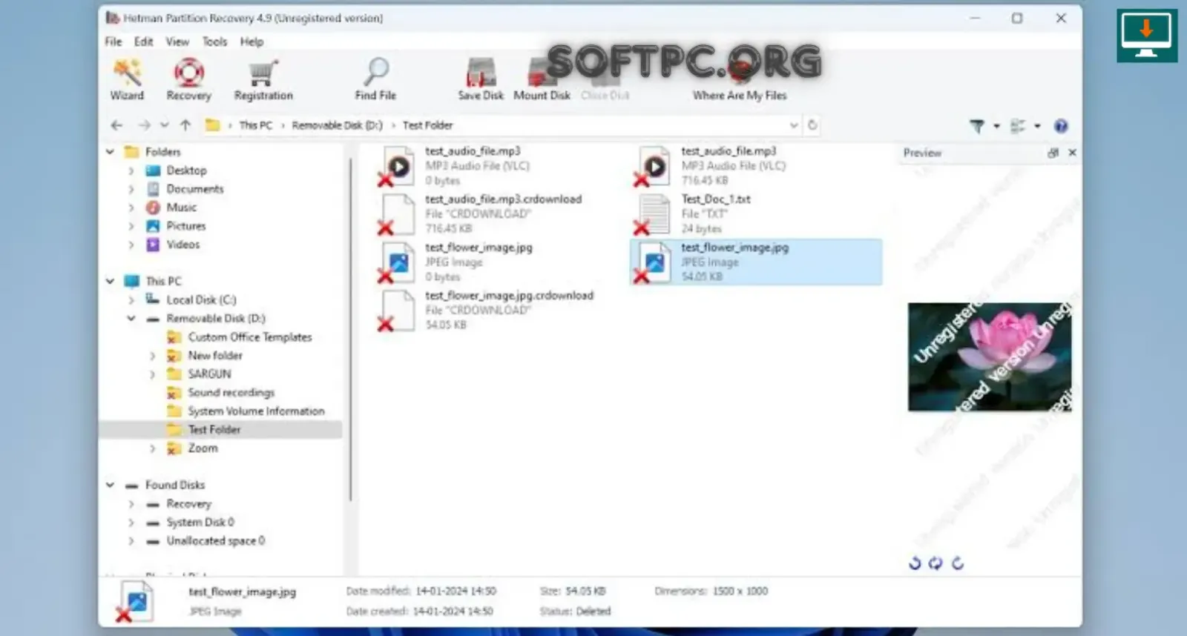Viewport: 1187px width, 636px height.
Task: Expand the Zoom folder node
Action: pos(153,448)
